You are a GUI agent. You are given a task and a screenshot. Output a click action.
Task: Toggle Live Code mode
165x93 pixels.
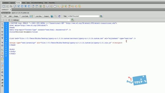(25, 16)
